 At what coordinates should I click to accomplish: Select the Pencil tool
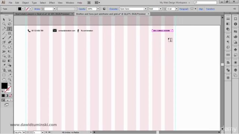(10, 38)
